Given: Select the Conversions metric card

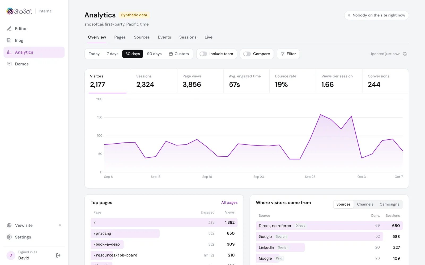Looking at the screenshot, I should click(x=385, y=81).
